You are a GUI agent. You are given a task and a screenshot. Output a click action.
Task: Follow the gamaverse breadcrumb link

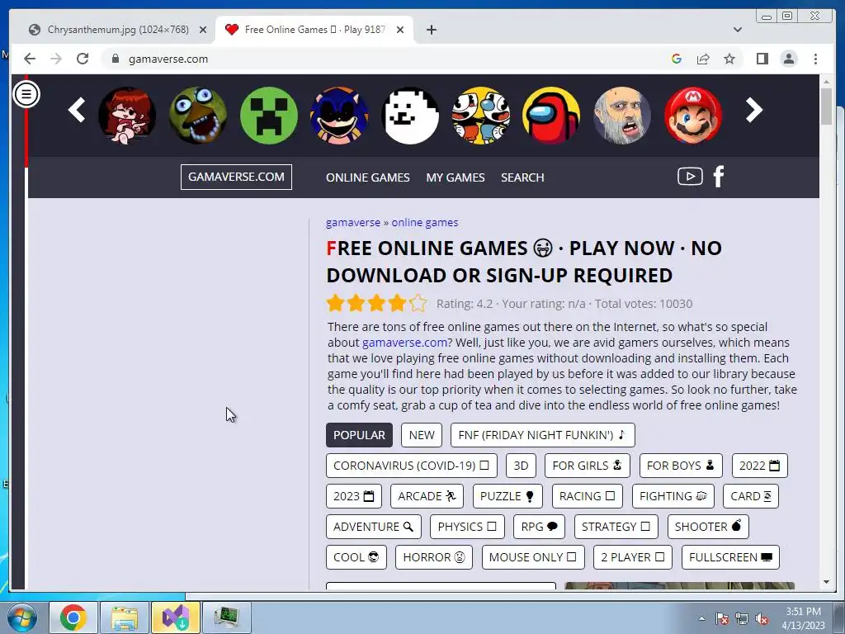click(x=353, y=223)
